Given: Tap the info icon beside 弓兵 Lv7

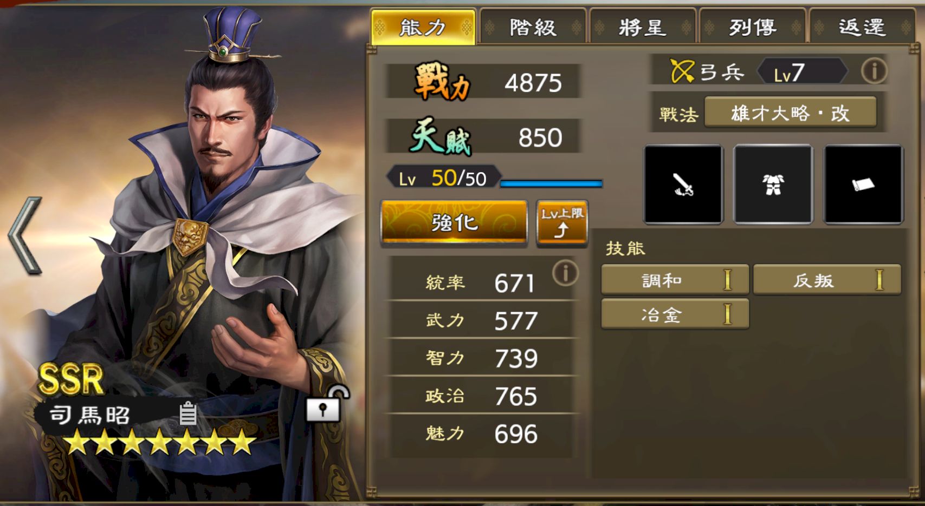Looking at the screenshot, I should [874, 70].
